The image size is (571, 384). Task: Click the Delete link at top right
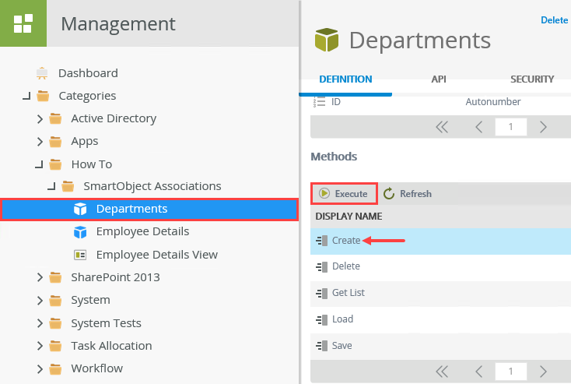554,20
